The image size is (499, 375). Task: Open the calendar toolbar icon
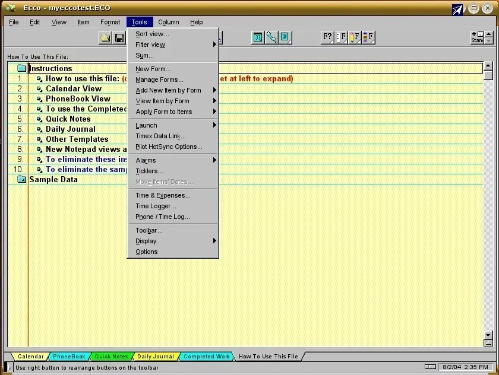tap(258, 37)
